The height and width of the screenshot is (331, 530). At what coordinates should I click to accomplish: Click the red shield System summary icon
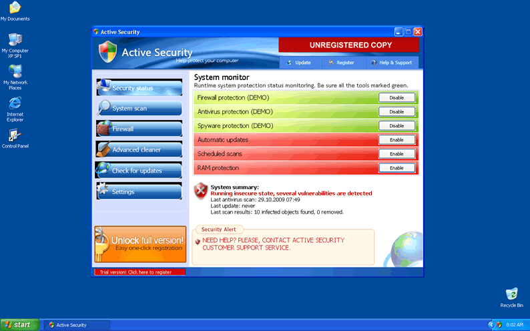click(x=201, y=191)
